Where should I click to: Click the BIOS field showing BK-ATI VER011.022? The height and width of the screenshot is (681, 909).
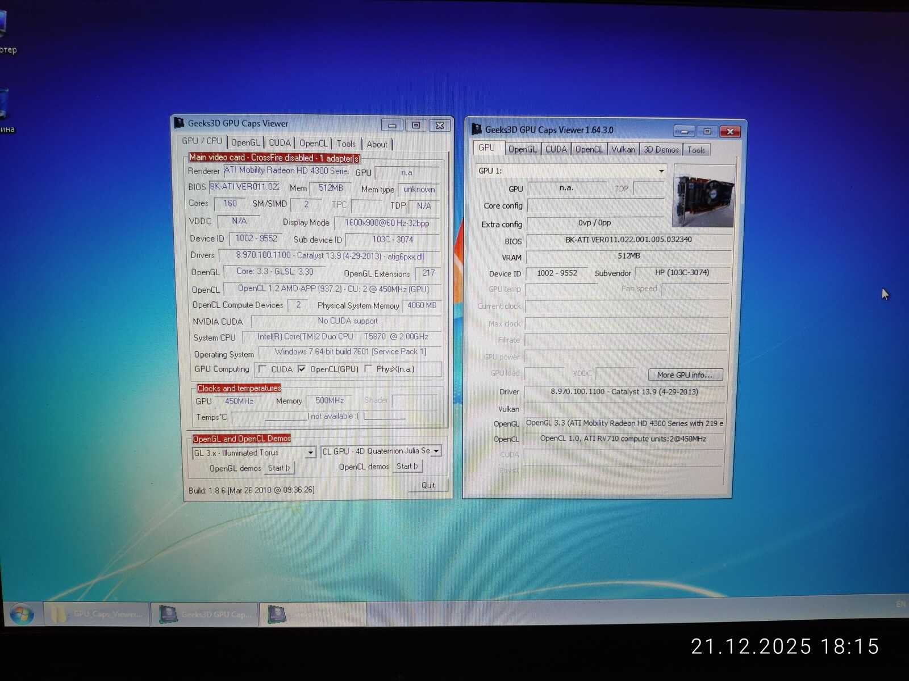tap(244, 187)
